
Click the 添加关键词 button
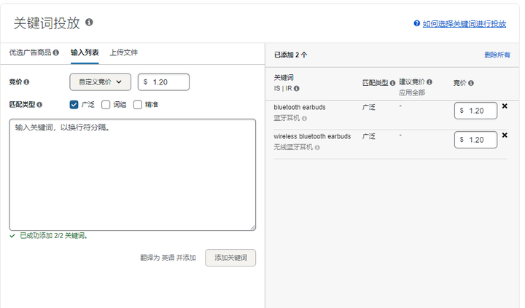[230, 258]
